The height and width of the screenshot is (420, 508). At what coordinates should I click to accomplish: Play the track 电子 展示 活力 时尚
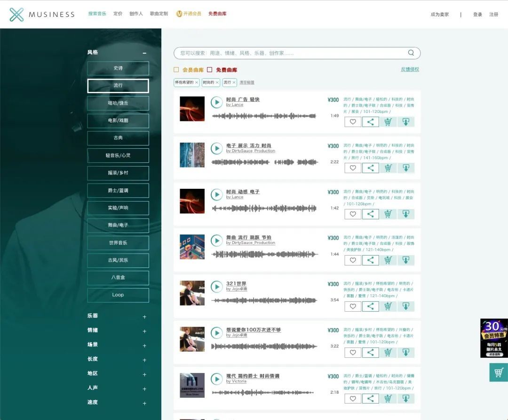point(216,148)
